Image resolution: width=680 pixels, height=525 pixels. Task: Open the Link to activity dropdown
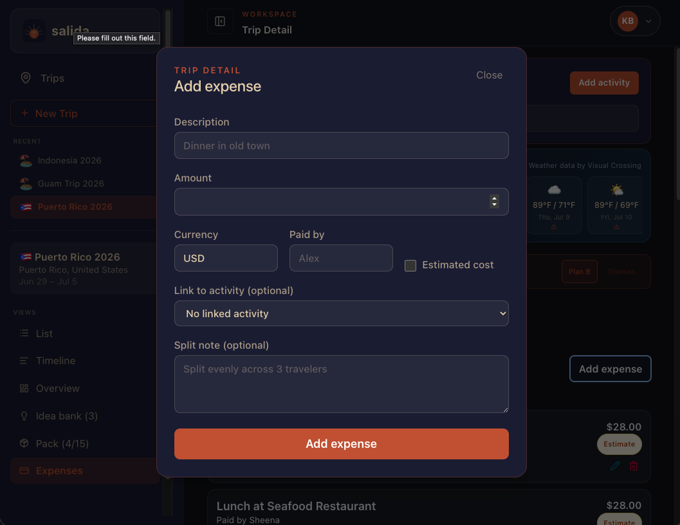click(342, 313)
